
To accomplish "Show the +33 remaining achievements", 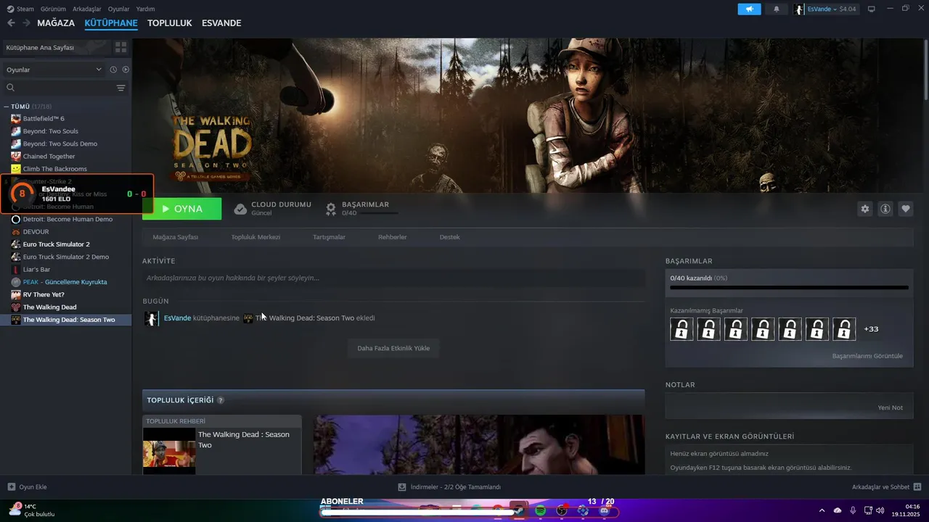I will pos(871,329).
